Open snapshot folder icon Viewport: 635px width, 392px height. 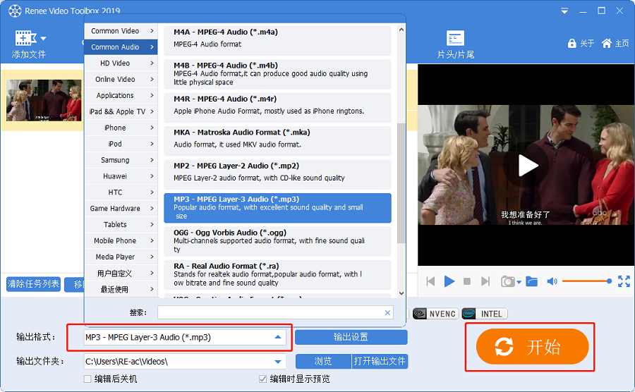tap(531, 281)
